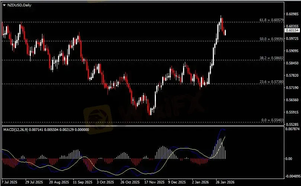The width and height of the screenshot is (301, 186).
Task: Click the 17 Nov 2025 date label
Action: tap(154, 182)
